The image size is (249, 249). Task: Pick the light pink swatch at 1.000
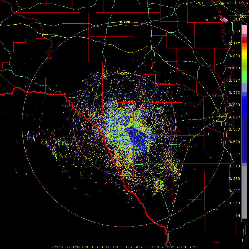[x=244, y=30]
